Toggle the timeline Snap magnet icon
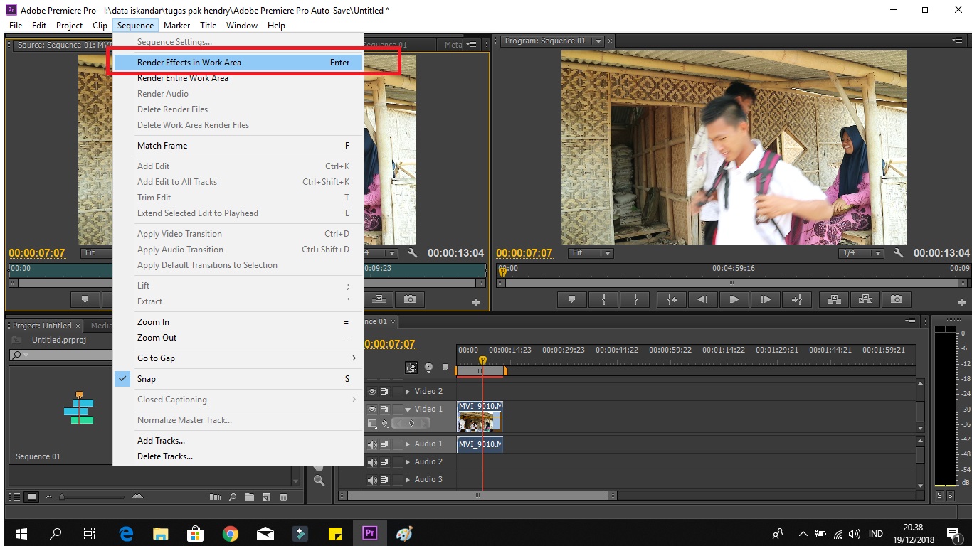This screenshot has height=546, width=972. [x=412, y=368]
